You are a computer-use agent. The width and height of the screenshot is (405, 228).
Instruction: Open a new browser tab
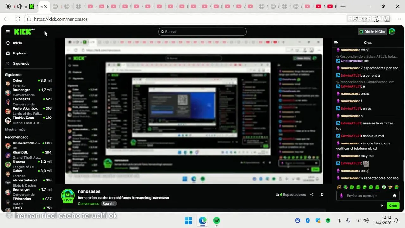(x=343, y=6)
